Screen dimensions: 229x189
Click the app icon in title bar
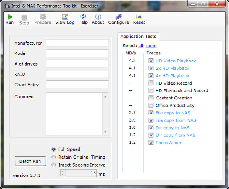pos(7,6)
